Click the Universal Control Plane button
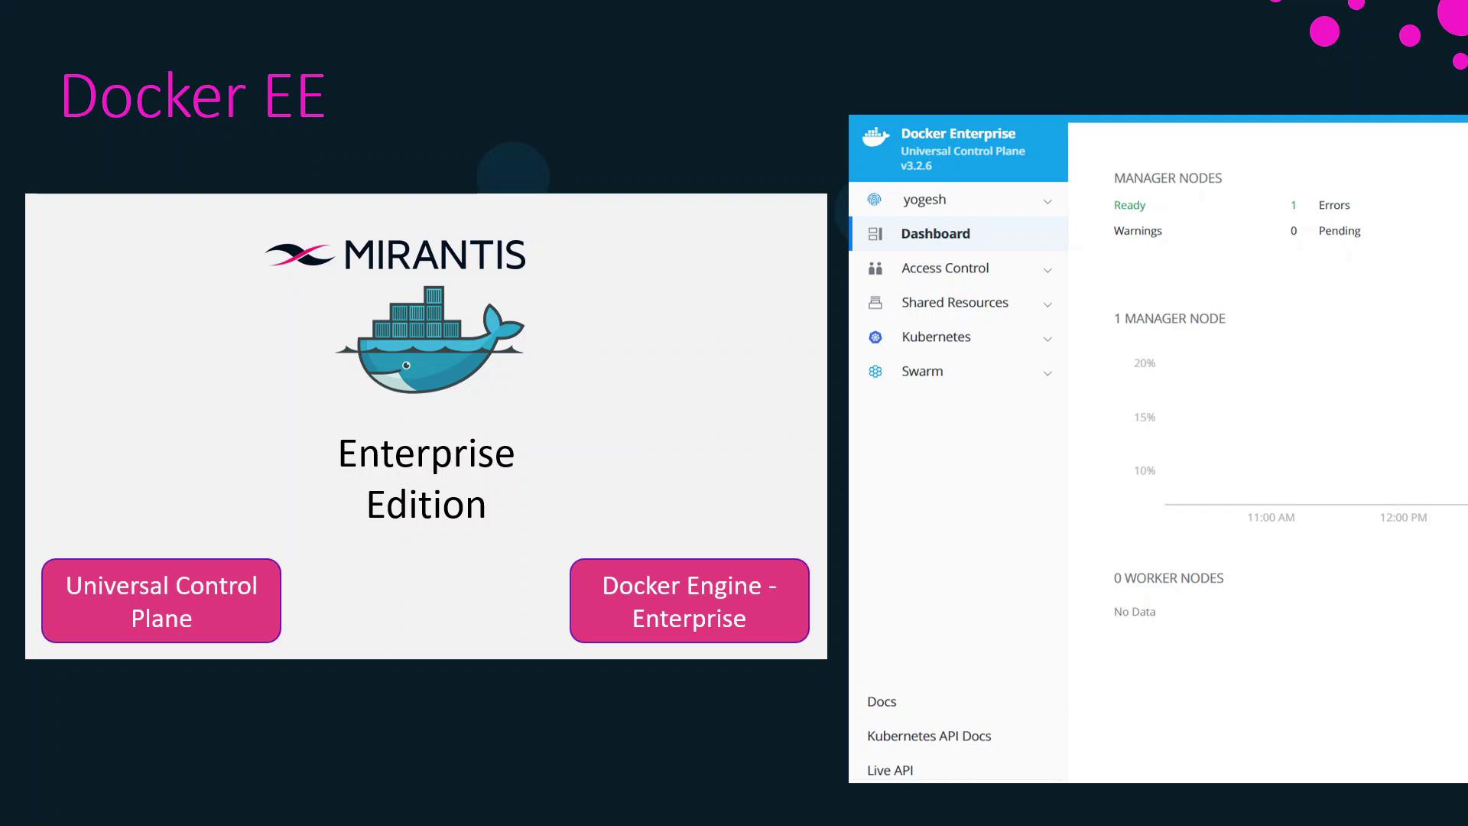This screenshot has width=1468, height=826. 161,601
